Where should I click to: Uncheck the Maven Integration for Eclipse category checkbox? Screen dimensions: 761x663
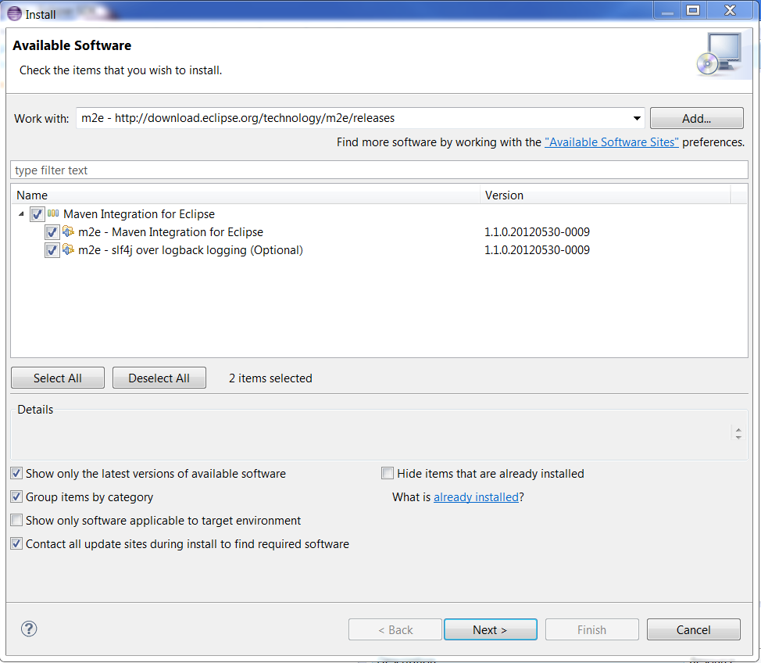[38, 214]
